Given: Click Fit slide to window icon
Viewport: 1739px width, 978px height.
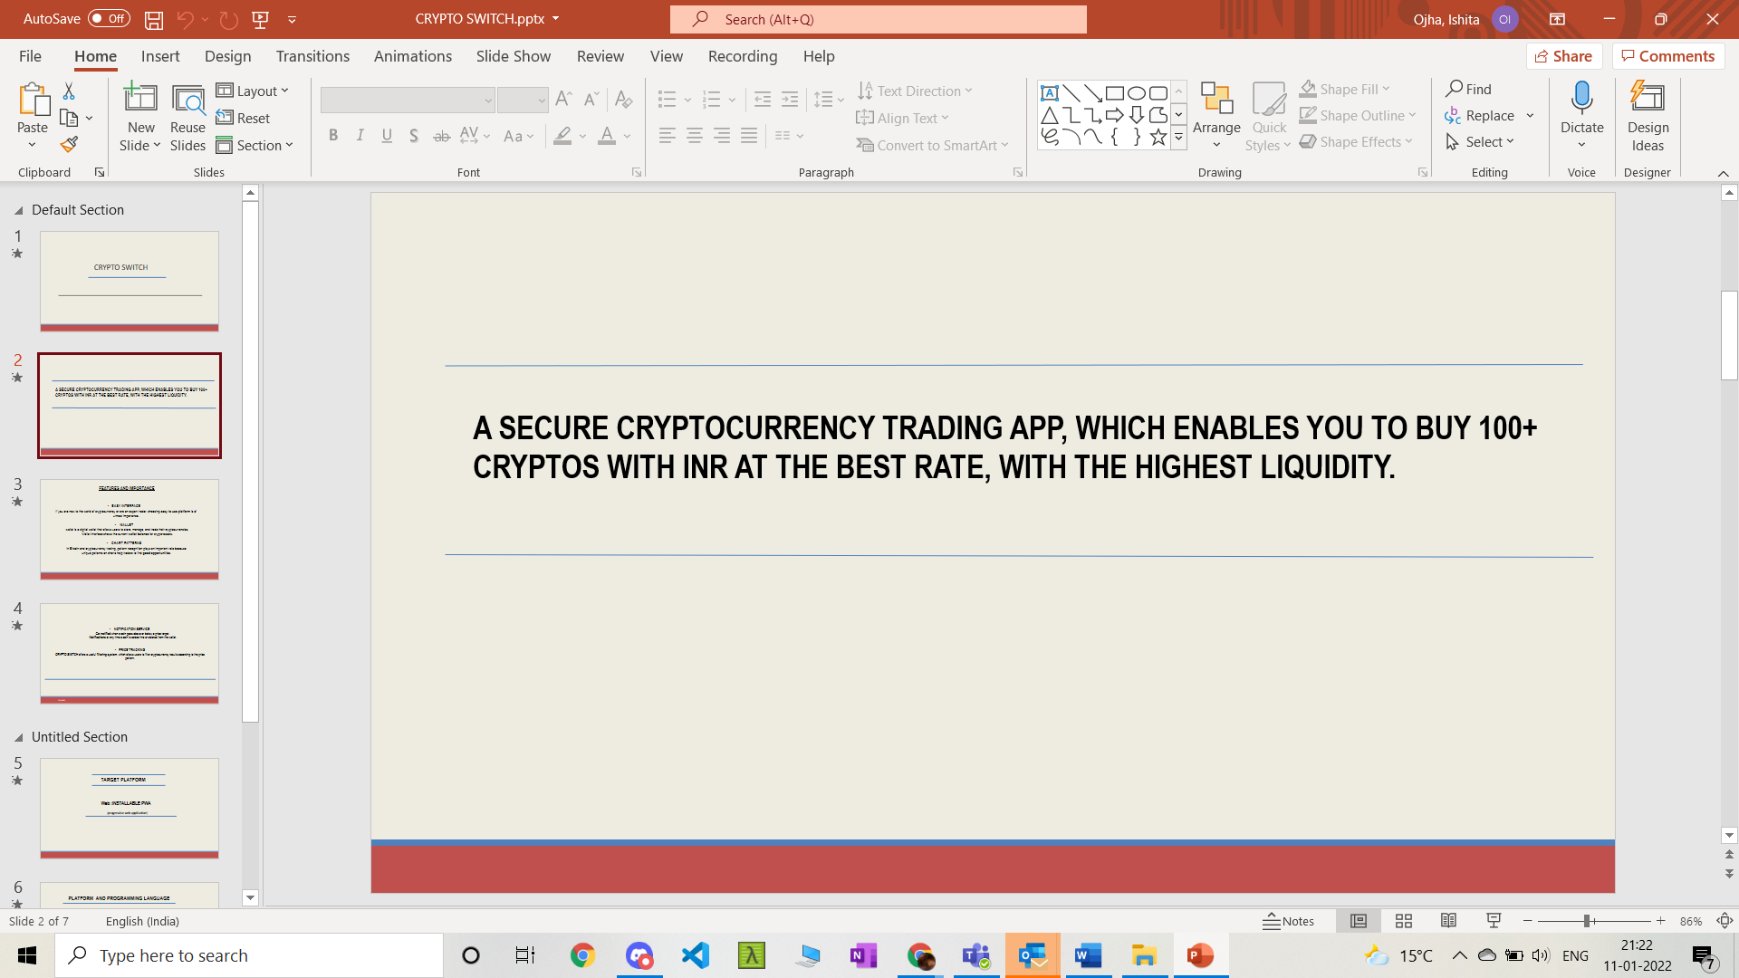Looking at the screenshot, I should point(1725,921).
